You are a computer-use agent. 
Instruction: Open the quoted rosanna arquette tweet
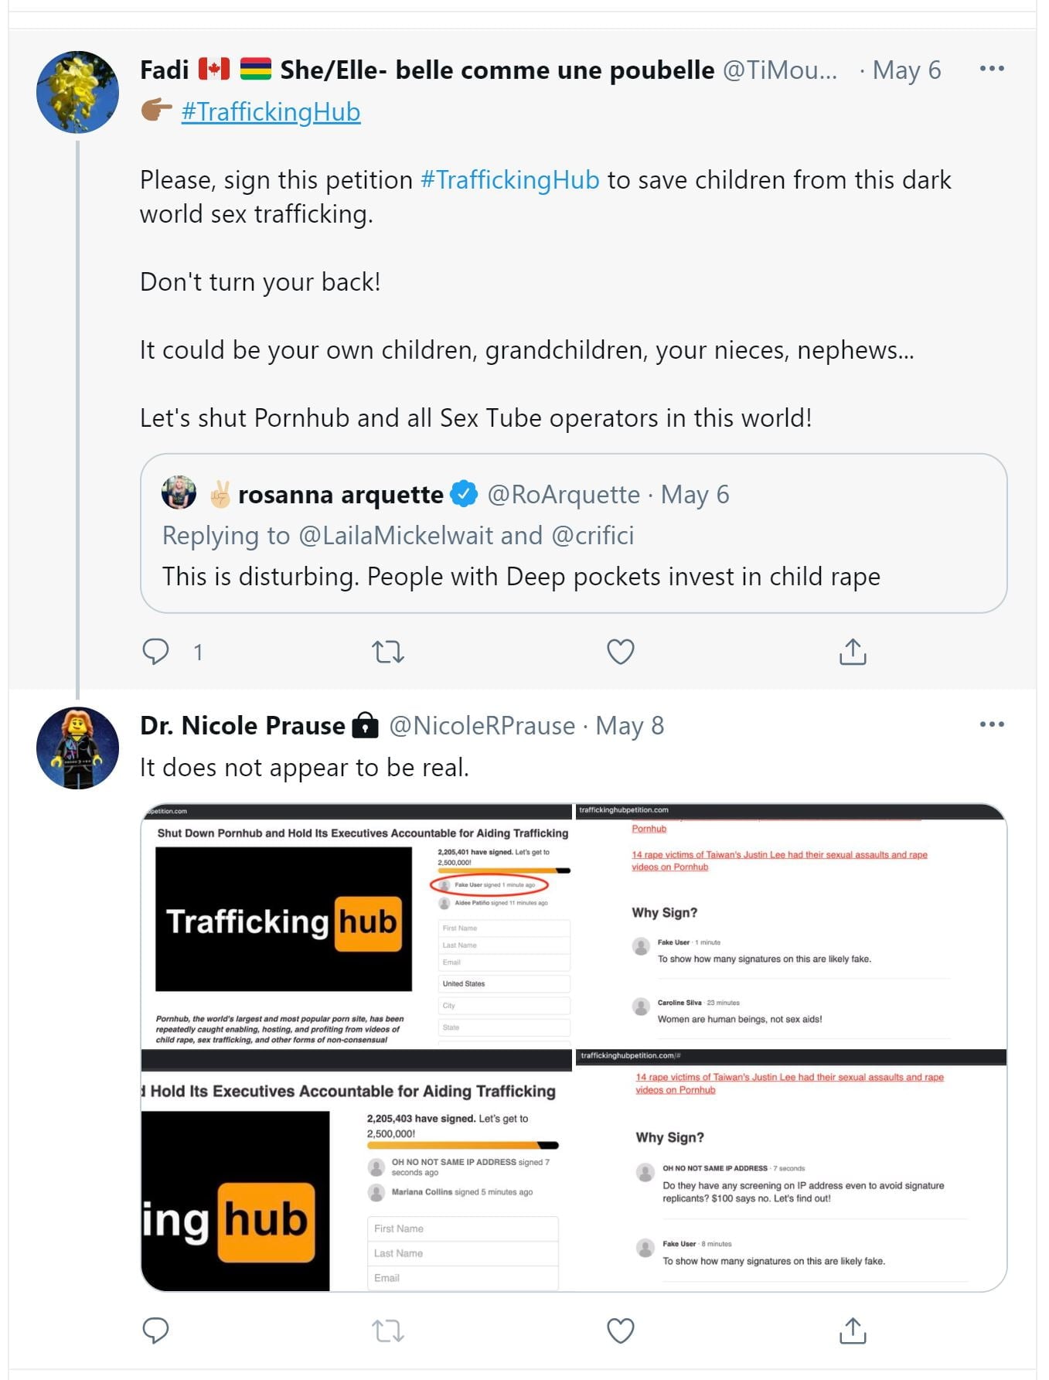point(573,576)
